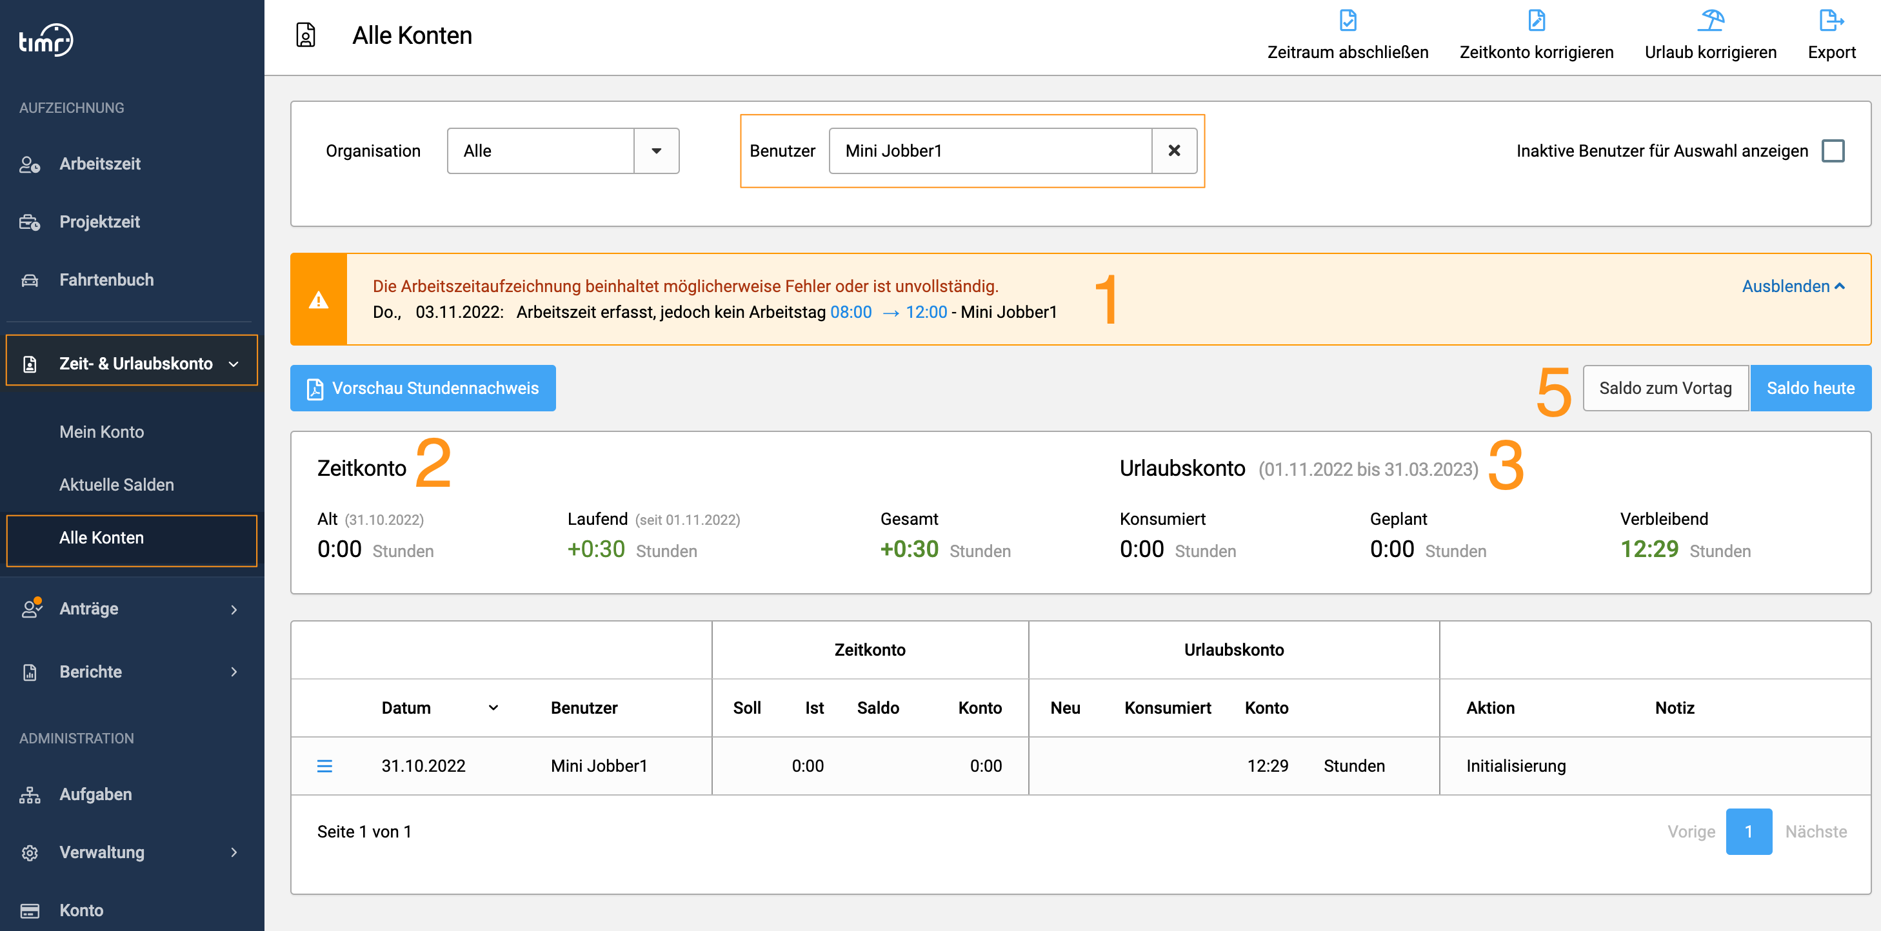
Task: Go to Aktuelle Salden
Action: coord(116,484)
